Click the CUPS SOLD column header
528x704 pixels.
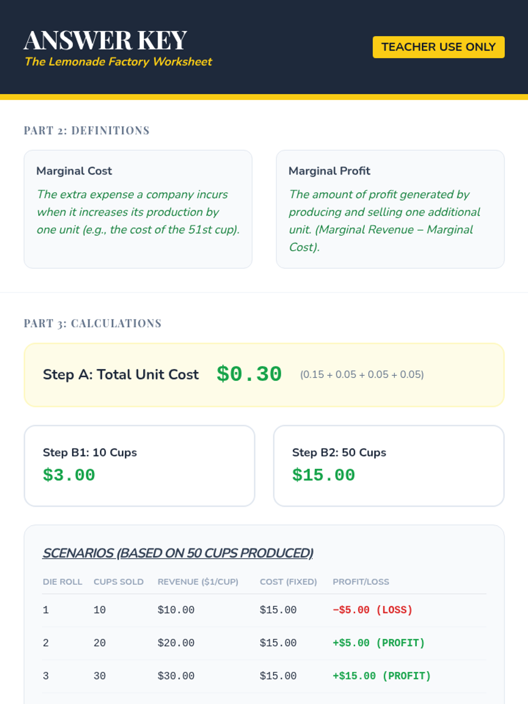click(118, 582)
